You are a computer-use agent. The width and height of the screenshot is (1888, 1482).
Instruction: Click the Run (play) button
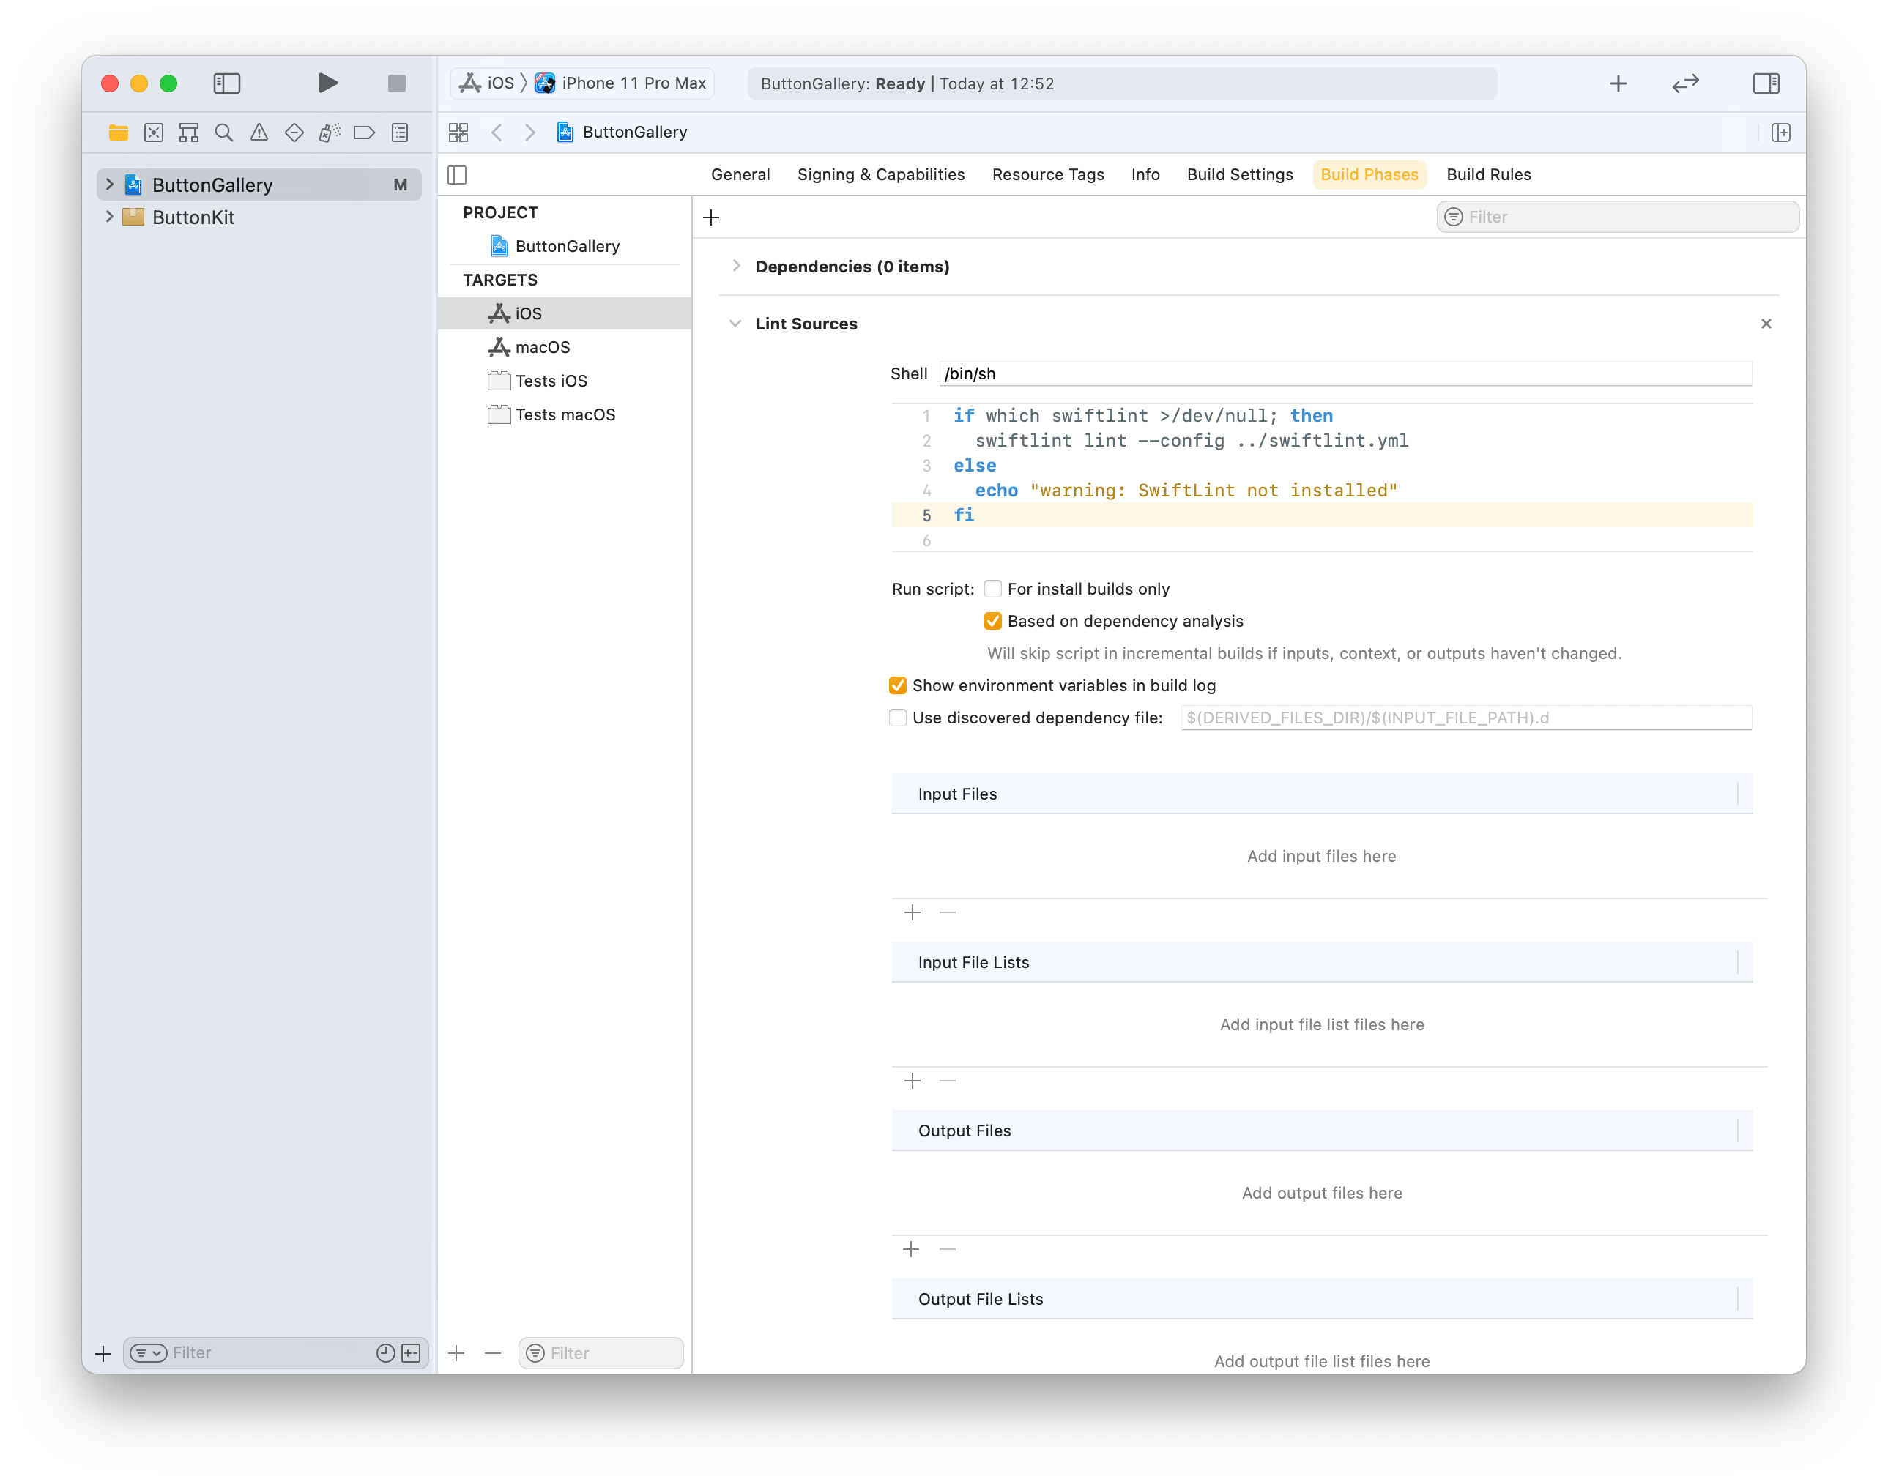(x=327, y=83)
